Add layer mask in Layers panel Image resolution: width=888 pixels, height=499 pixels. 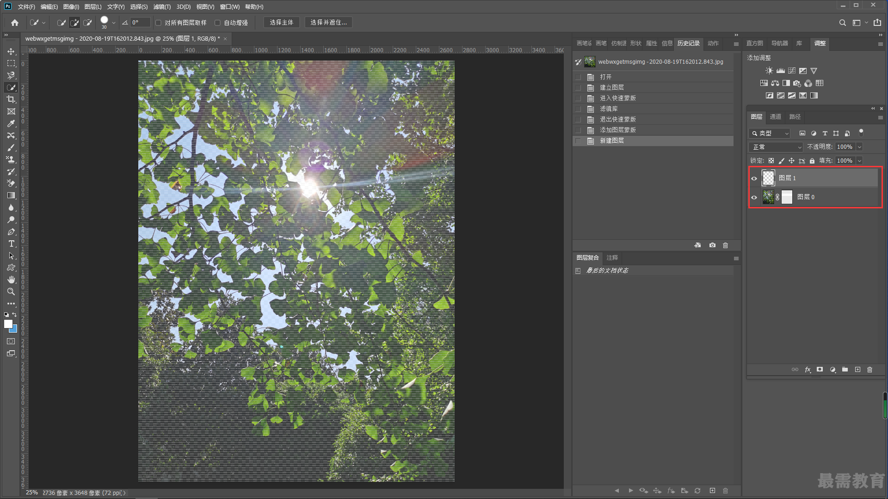coord(820,370)
